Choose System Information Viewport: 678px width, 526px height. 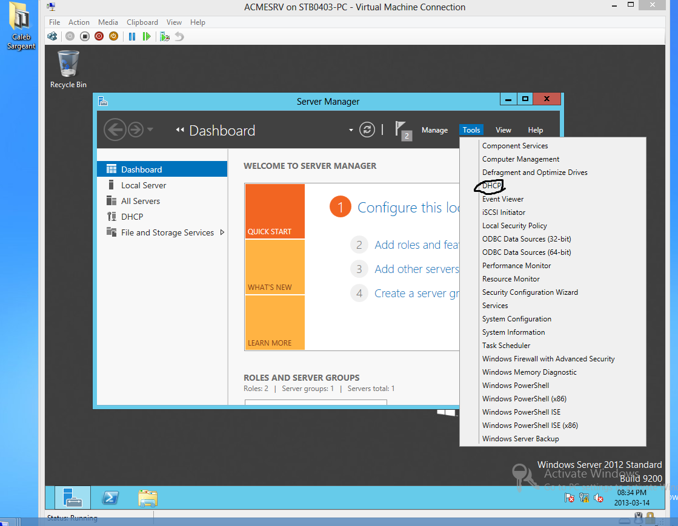(x=514, y=332)
